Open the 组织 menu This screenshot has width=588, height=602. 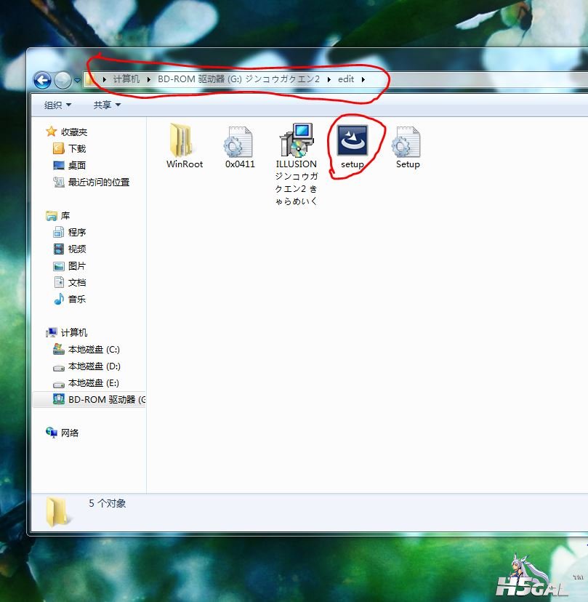click(x=57, y=105)
